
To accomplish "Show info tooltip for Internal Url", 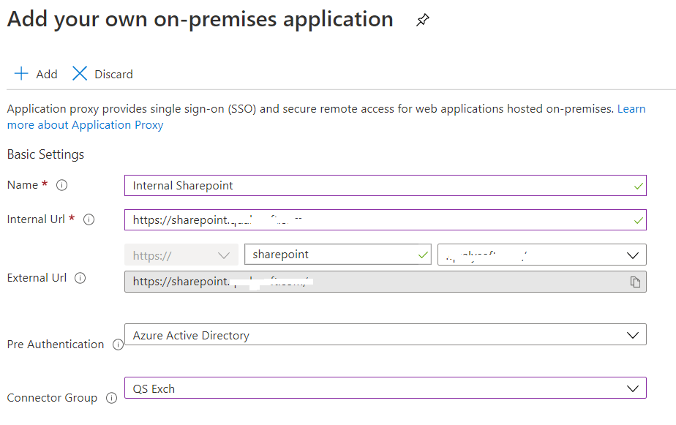I will (89, 219).
